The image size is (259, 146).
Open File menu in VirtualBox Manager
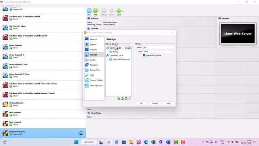pos(3,6)
